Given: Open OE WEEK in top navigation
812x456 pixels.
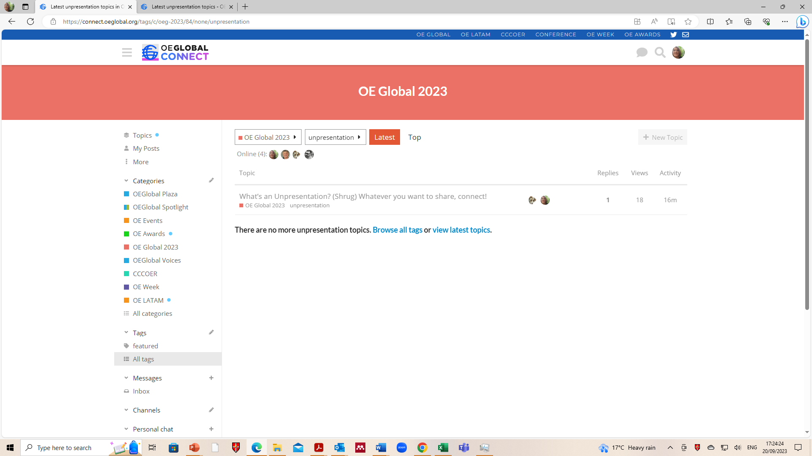Looking at the screenshot, I should pos(600,35).
